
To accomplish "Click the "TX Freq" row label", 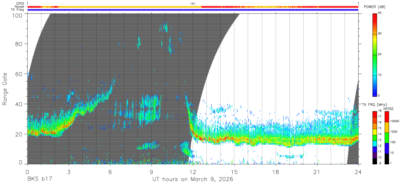I will [18, 10].
